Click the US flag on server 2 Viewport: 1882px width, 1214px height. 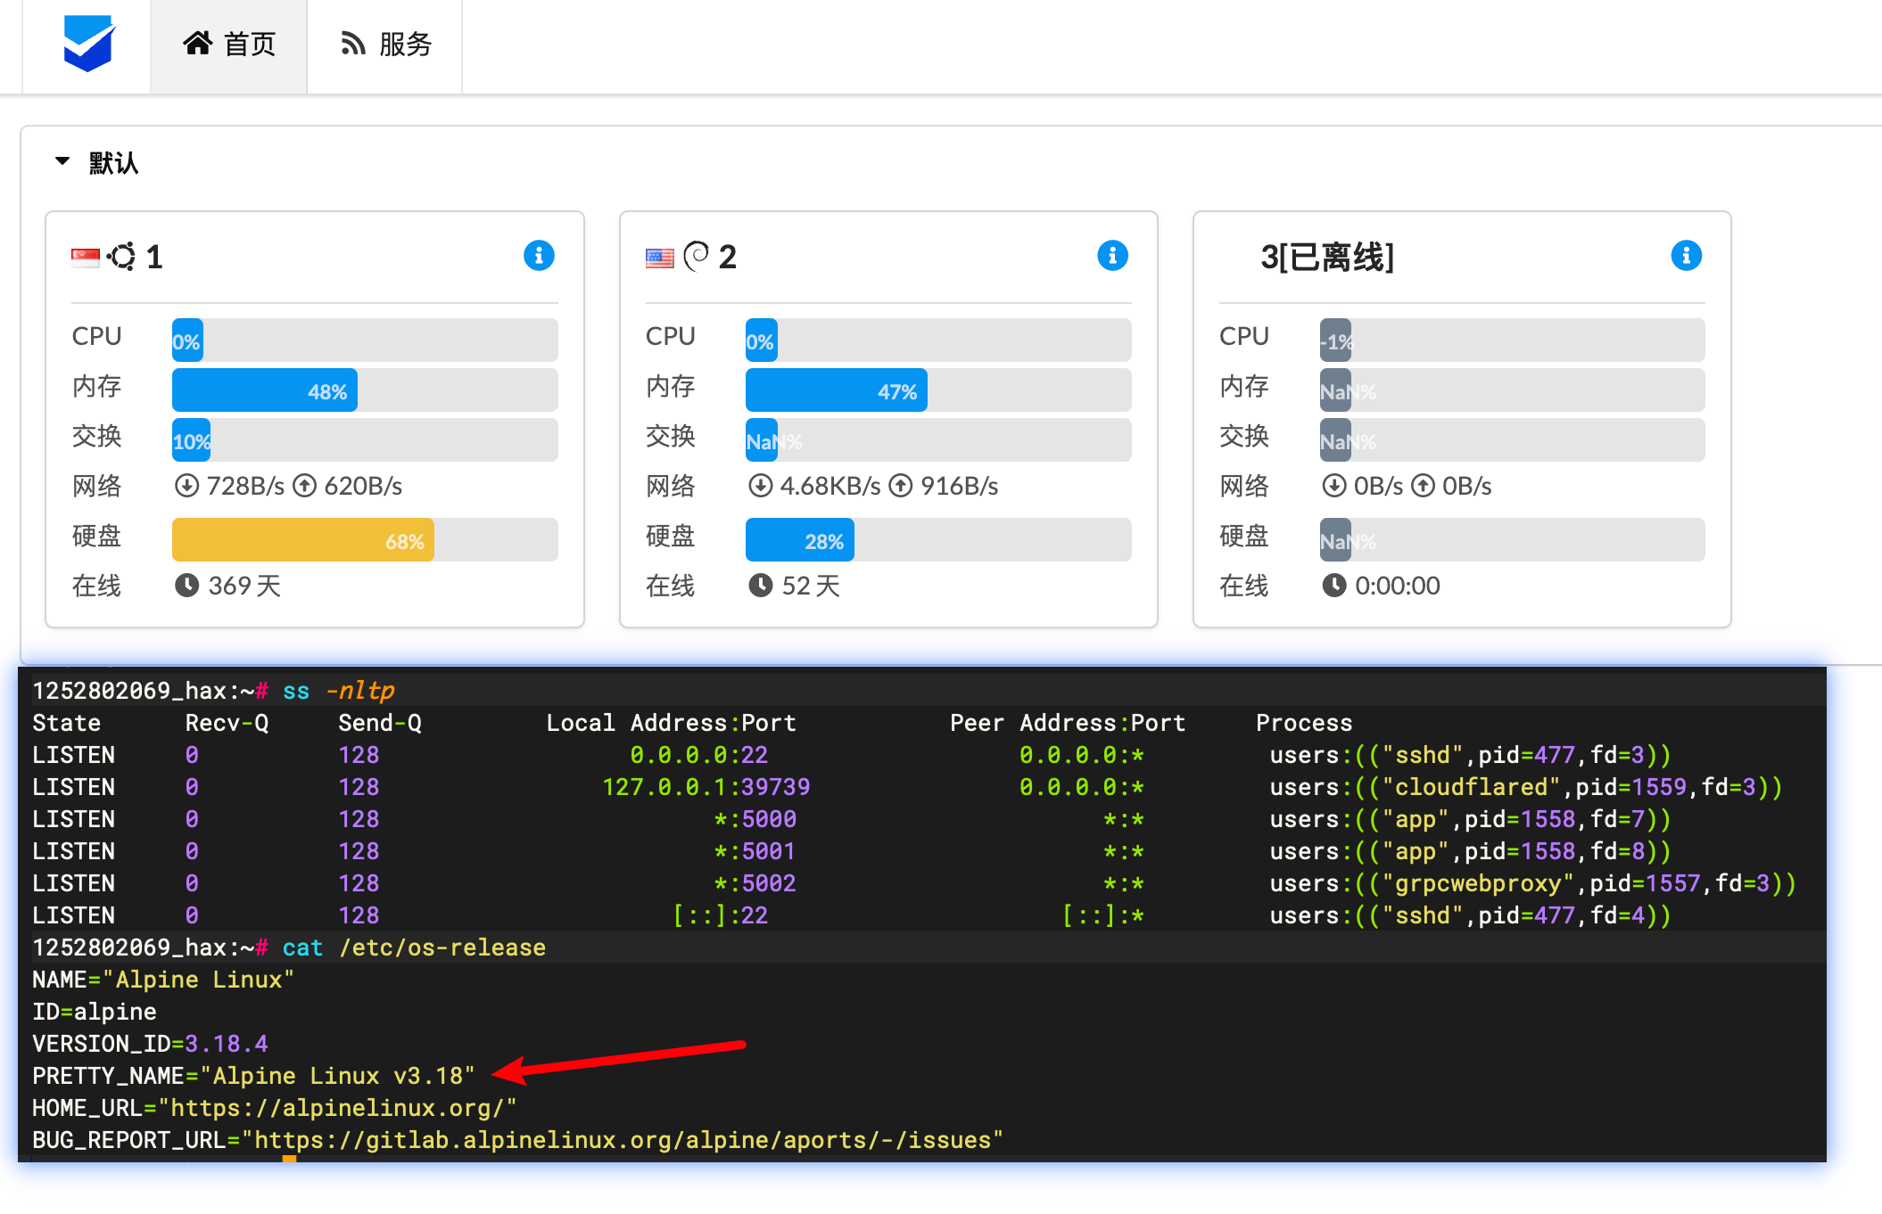click(659, 257)
